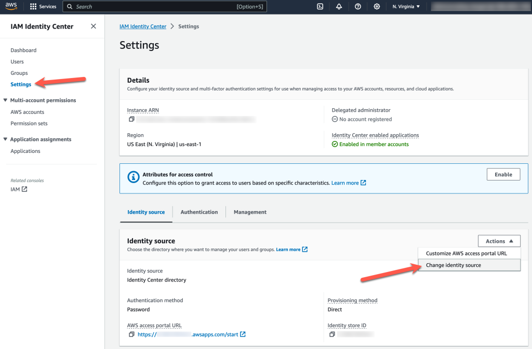Launch CloudShell from the top navigation bar
Image resolution: width=532 pixels, height=349 pixels.
[320, 7]
